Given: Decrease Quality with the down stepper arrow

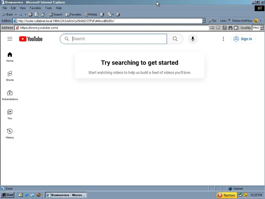Looking at the screenshot, I should click(262, 29).
